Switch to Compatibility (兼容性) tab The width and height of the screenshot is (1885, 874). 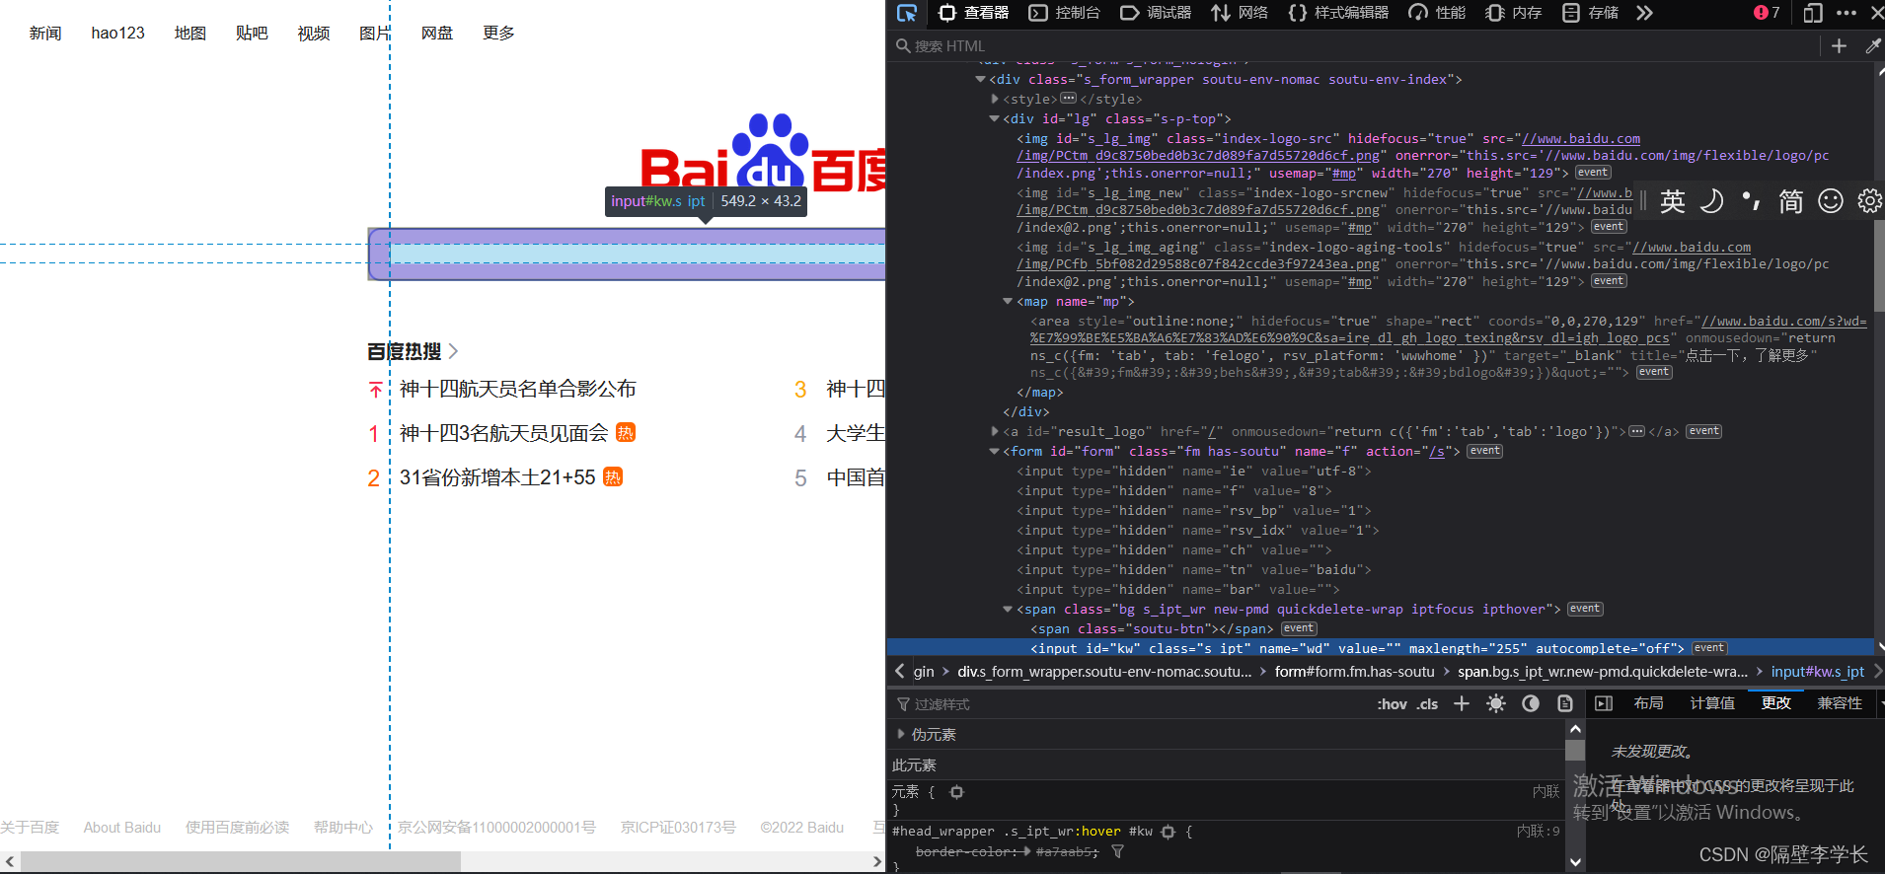[x=1840, y=703]
